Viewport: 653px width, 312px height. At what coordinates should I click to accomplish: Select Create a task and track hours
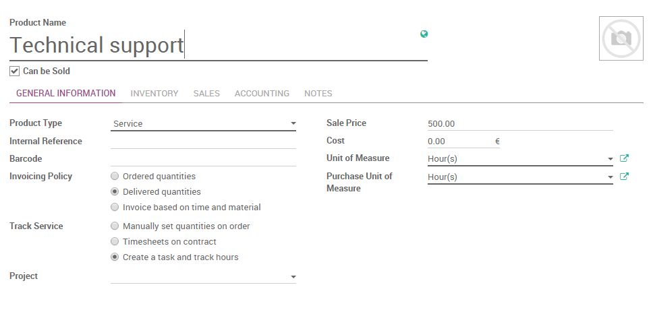[x=115, y=257]
